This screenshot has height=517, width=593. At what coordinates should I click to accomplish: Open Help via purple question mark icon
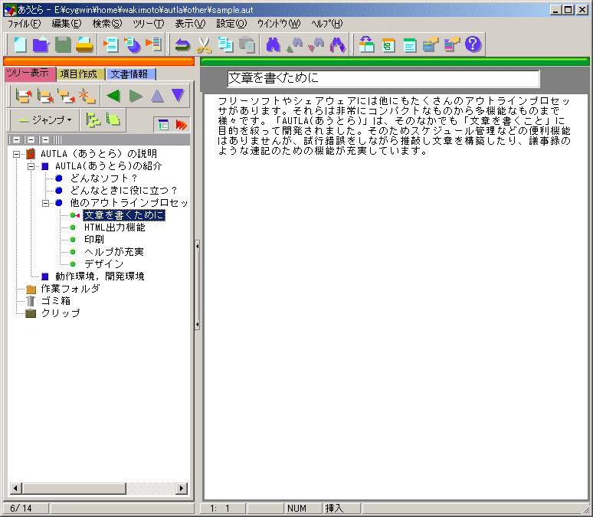coord(473,44)
